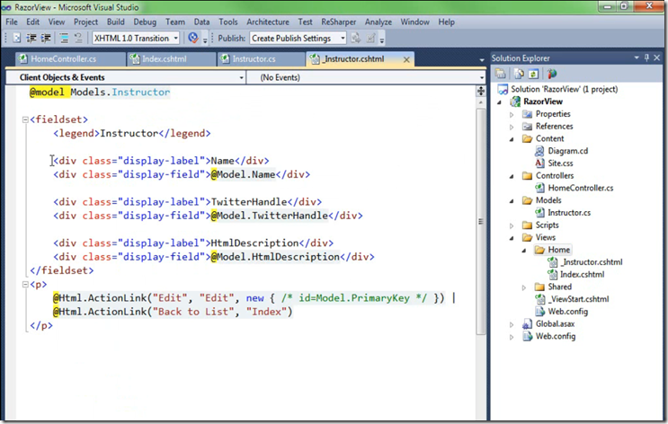Click the Increase Indent toolbar icon
The height and width of the screenshot is (424, 668).
click(x=46, y=38)
